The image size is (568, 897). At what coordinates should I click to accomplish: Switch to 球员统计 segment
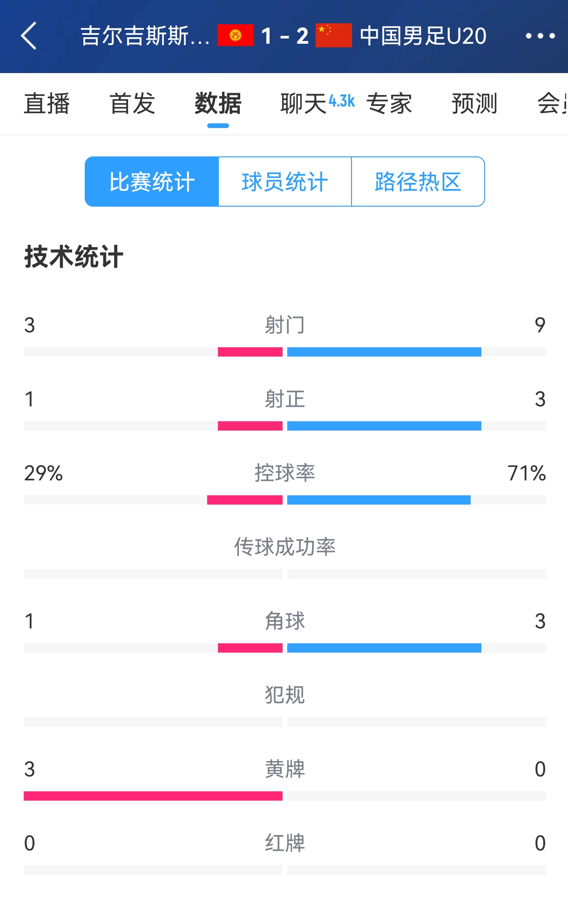coord(285,182)
